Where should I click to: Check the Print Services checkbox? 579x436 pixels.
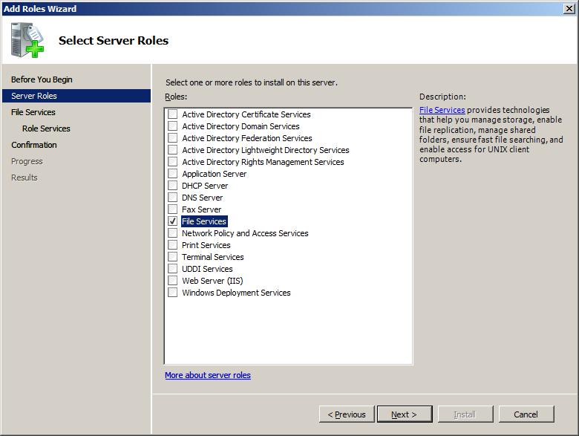172,245
